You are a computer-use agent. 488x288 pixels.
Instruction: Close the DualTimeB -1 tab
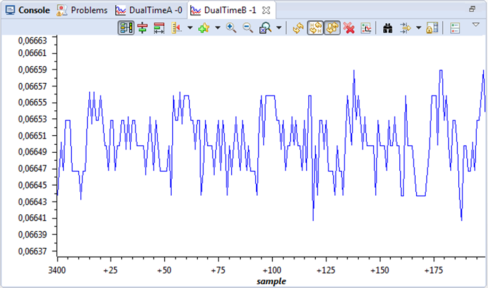click(266, 11)
